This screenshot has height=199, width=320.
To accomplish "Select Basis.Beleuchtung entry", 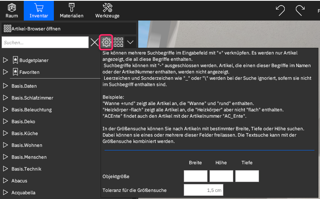I will tap(32, 110).
